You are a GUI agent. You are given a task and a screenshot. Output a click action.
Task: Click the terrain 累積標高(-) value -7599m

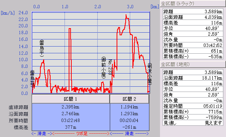[x=214, y=117]
